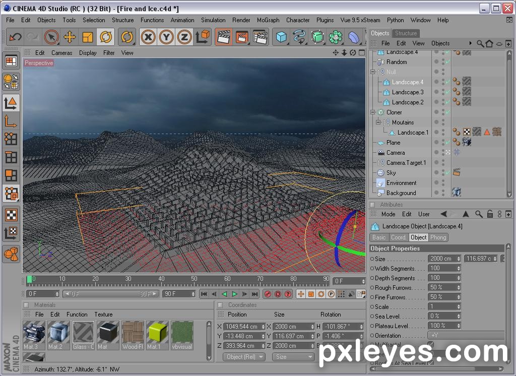Click record keyframe red button
This screenshot has height=376, width=516.
268,294
